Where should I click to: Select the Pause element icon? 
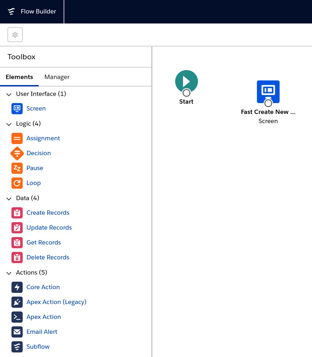[x=17, y=168]
